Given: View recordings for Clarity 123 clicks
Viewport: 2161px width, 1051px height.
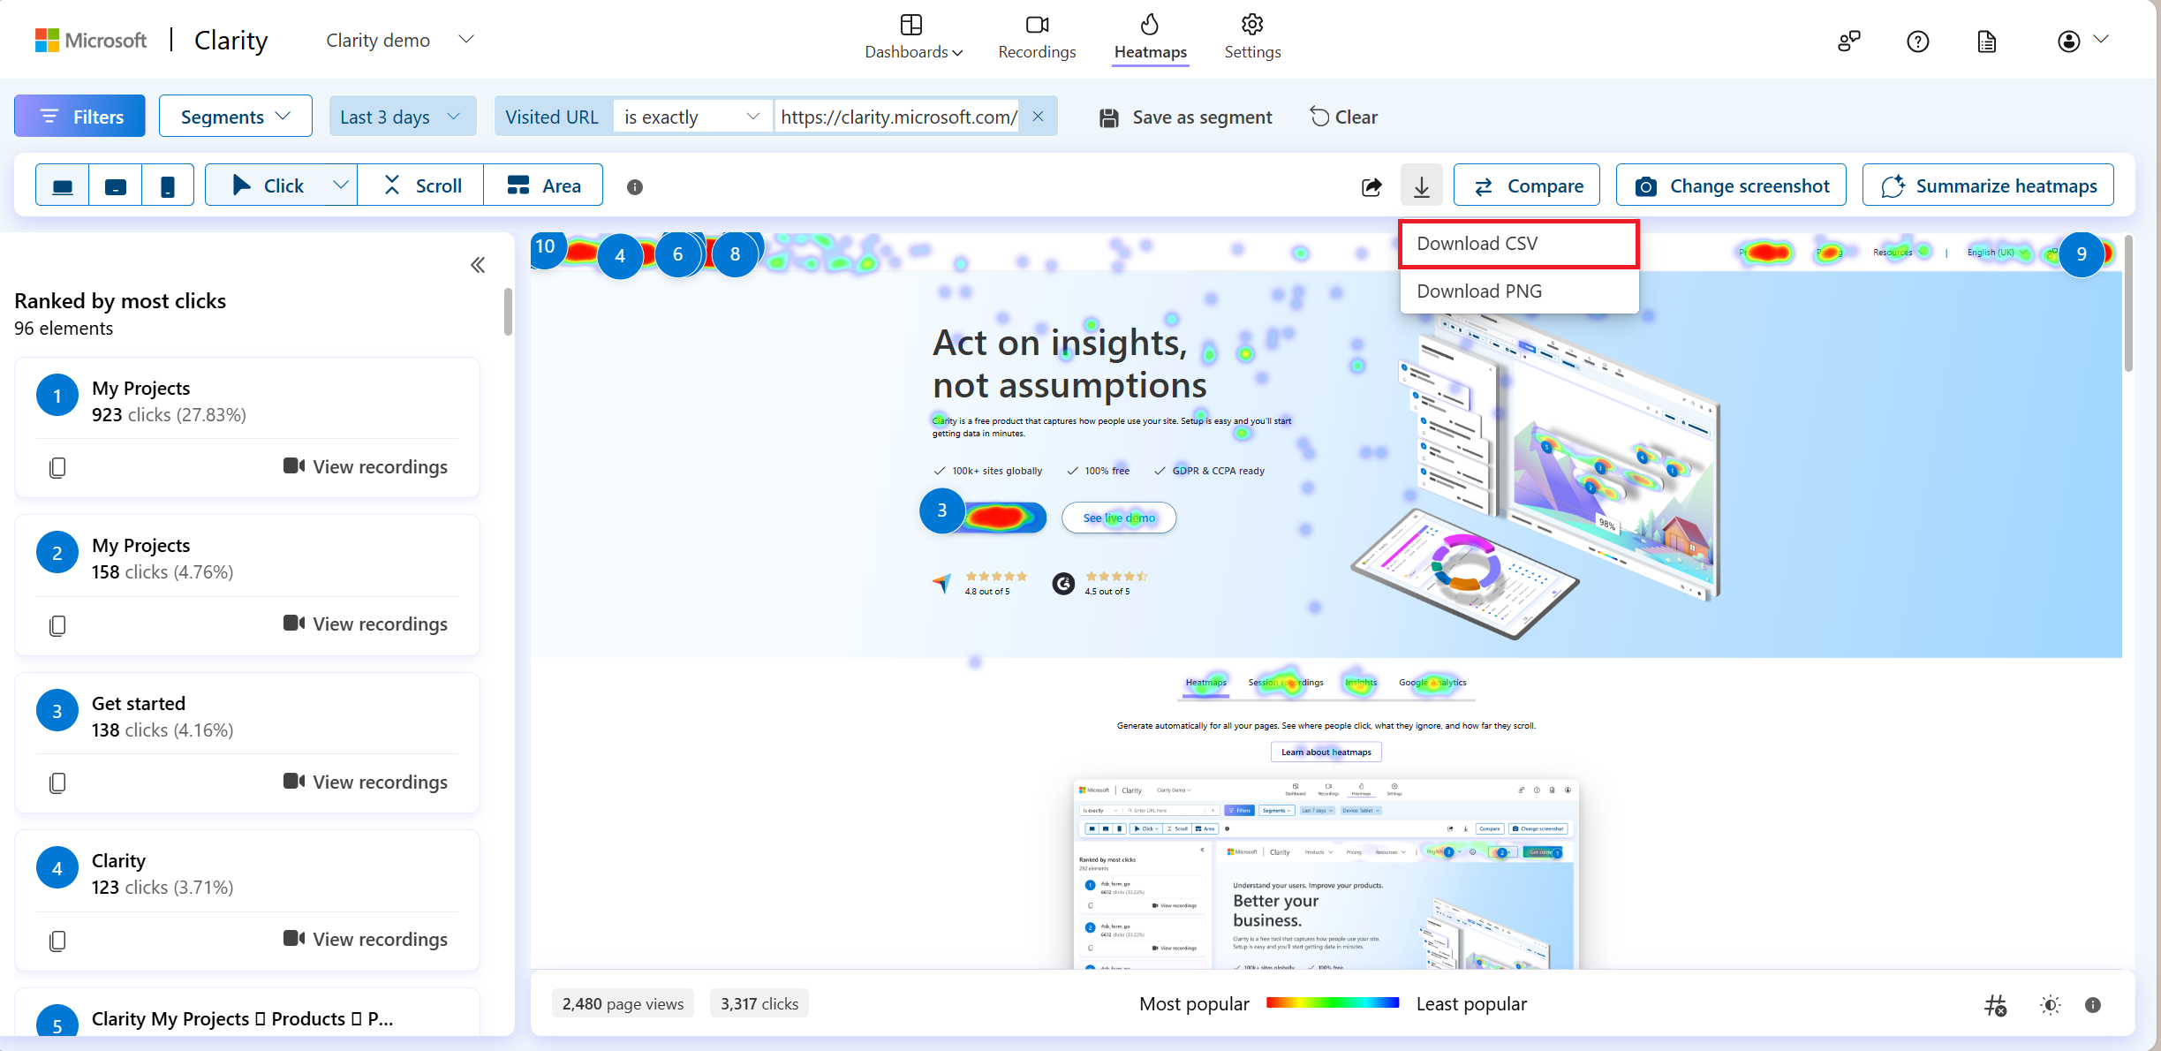Looking at the screenshot, I should click(366, 939).
